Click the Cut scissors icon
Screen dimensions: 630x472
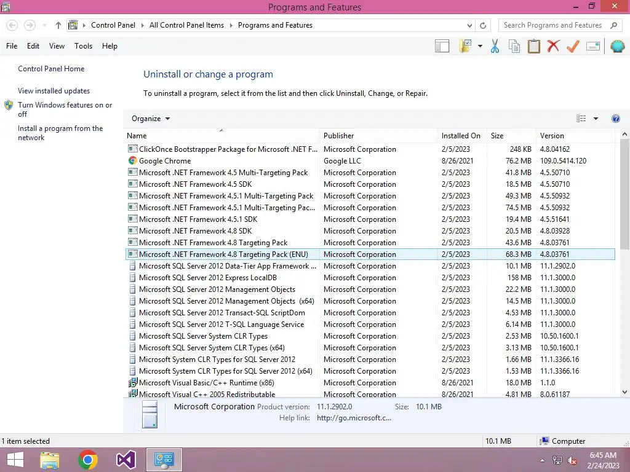[x=495, y=46]
